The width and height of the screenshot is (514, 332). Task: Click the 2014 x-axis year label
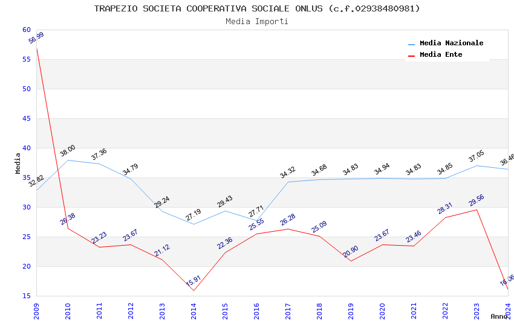[194, 311]
